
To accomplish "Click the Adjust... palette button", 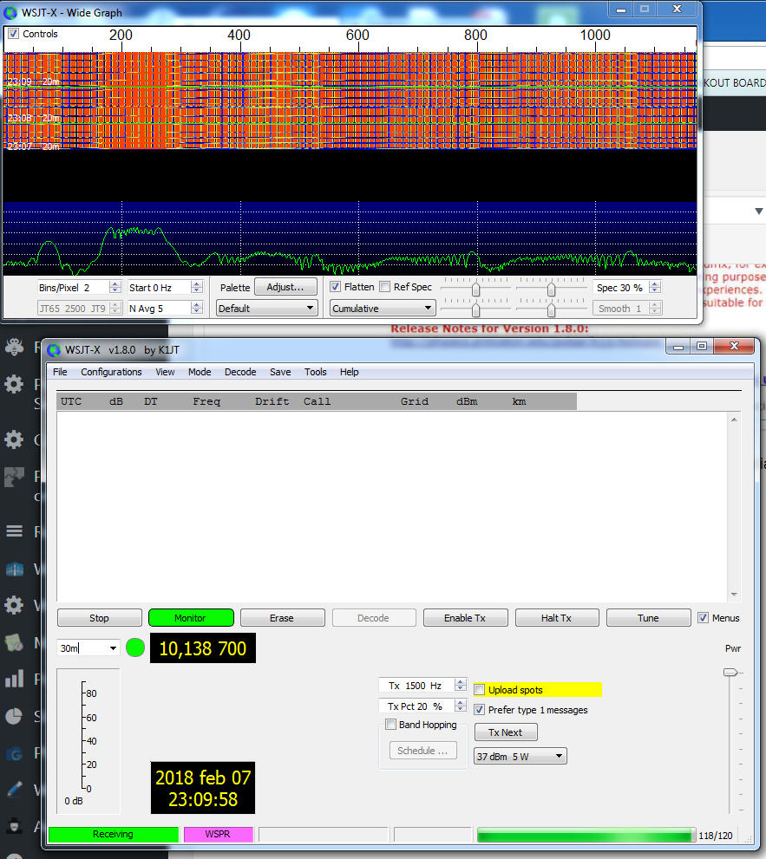I will coord(285,287).
